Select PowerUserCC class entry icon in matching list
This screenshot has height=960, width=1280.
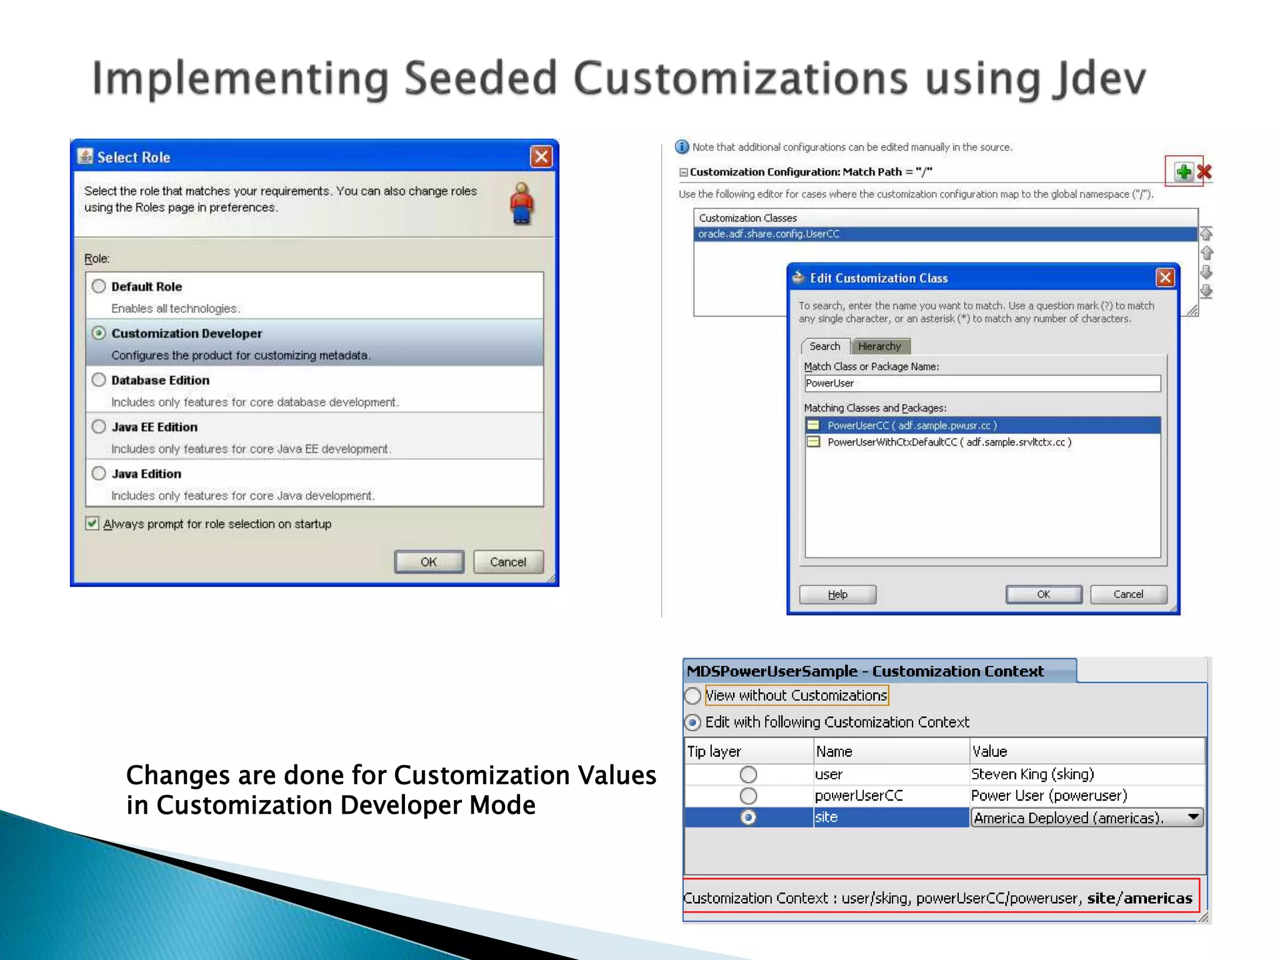[813, 426]
